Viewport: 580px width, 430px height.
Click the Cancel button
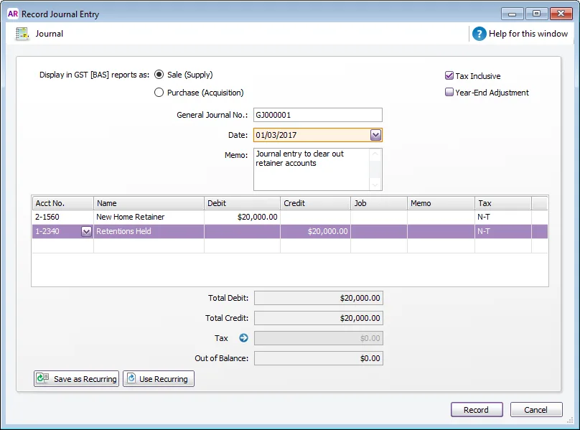tap(536, 410)
